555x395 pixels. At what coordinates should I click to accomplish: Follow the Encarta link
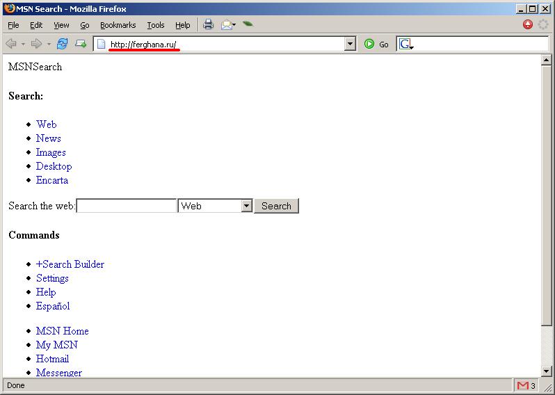[52, 180]
